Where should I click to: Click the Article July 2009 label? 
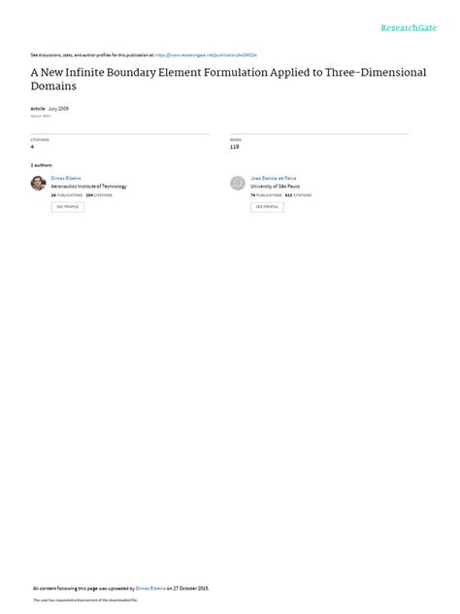pyautogui.click(x=49, y=109)
